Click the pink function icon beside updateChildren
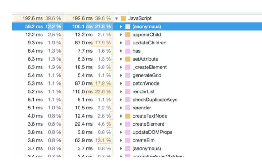The image size is (262, 163). tap(128, 43)
